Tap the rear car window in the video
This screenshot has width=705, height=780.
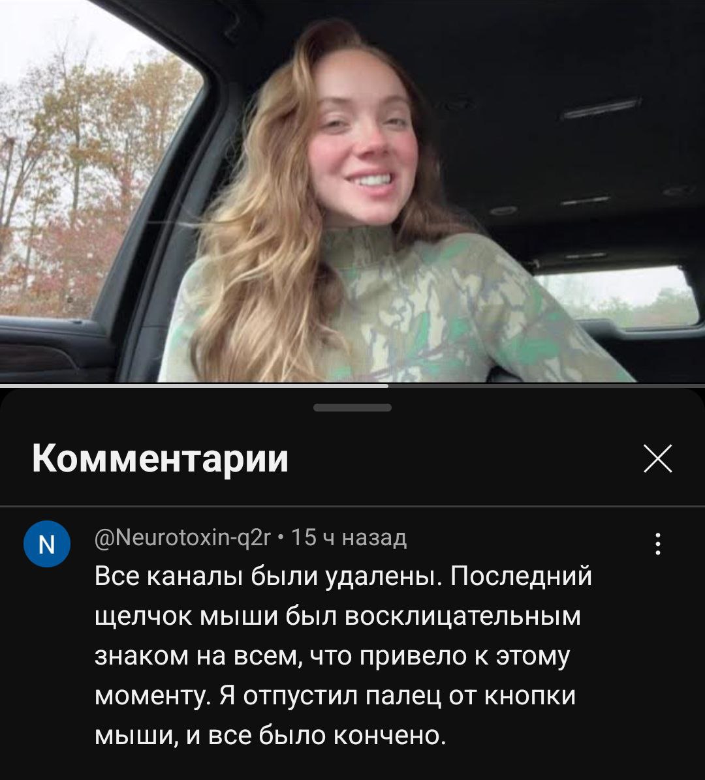point(618,296)
